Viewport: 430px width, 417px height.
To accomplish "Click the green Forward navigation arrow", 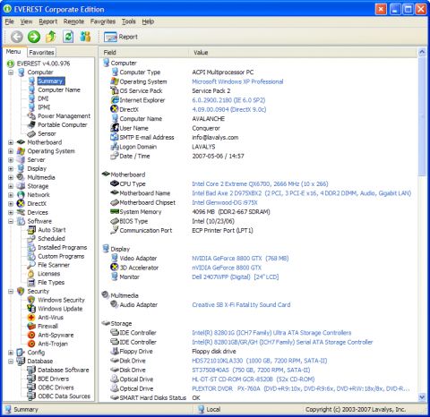I will point(34,37).
